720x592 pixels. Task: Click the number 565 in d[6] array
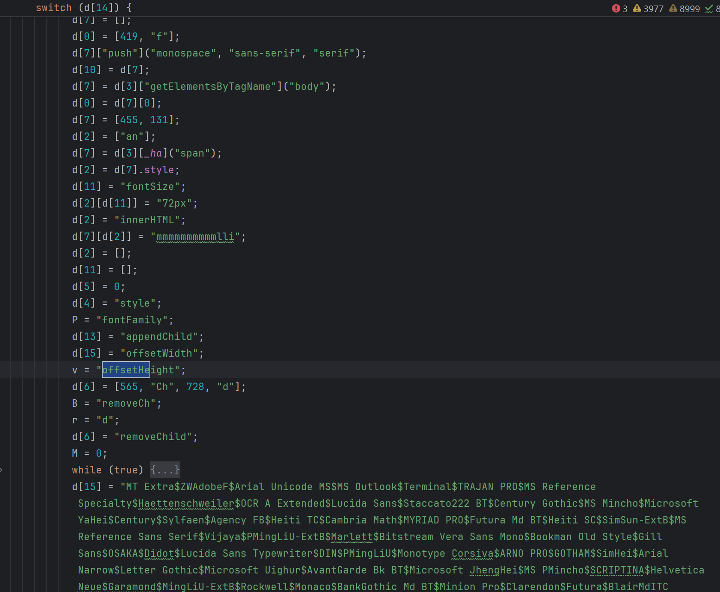click(x=129, y=387)
